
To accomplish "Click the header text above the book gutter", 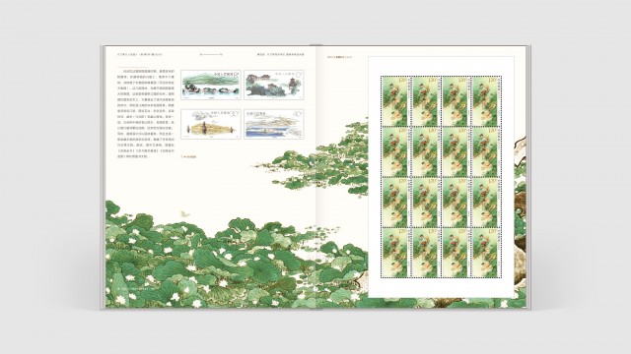I will tap(281, 54).
